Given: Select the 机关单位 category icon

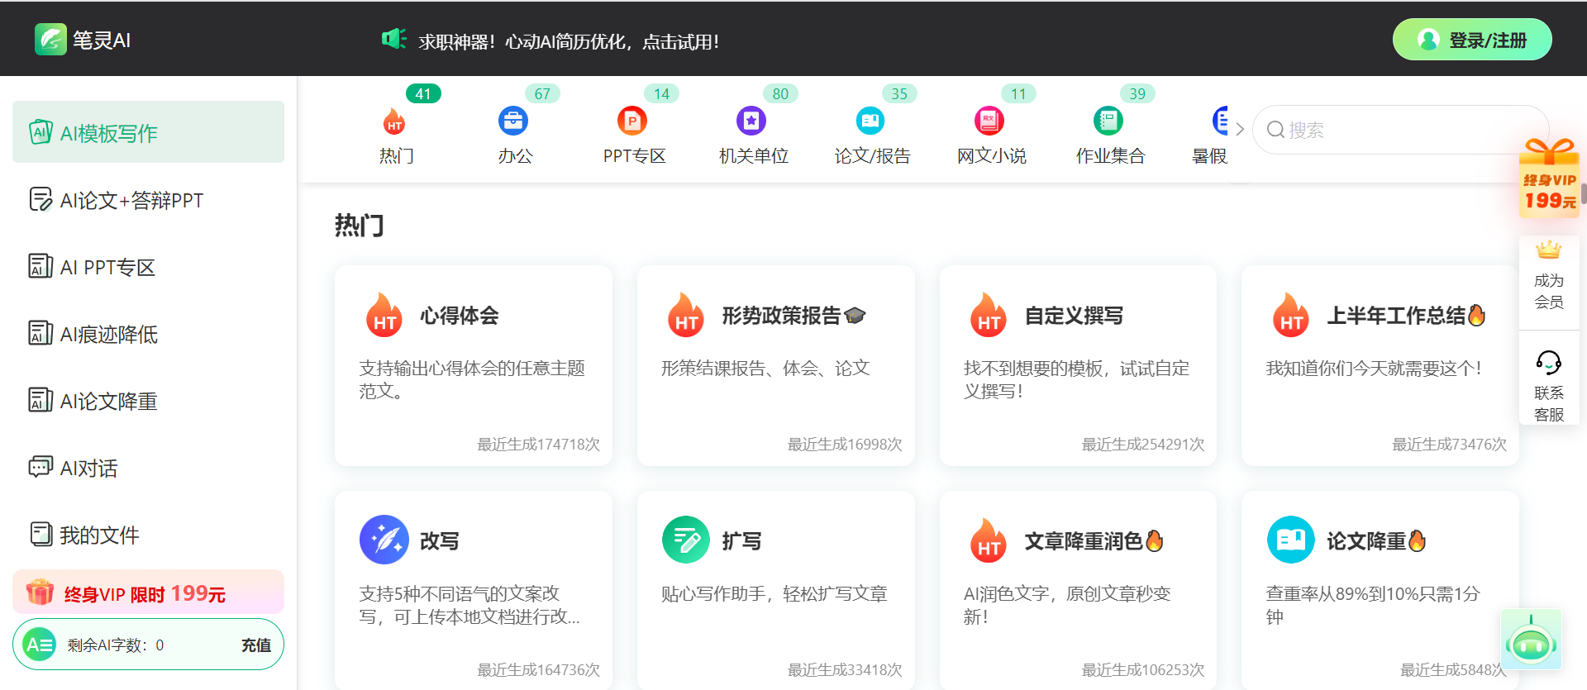Looking at the screenshot, I should pyautogui.click(x=751, y=121).
